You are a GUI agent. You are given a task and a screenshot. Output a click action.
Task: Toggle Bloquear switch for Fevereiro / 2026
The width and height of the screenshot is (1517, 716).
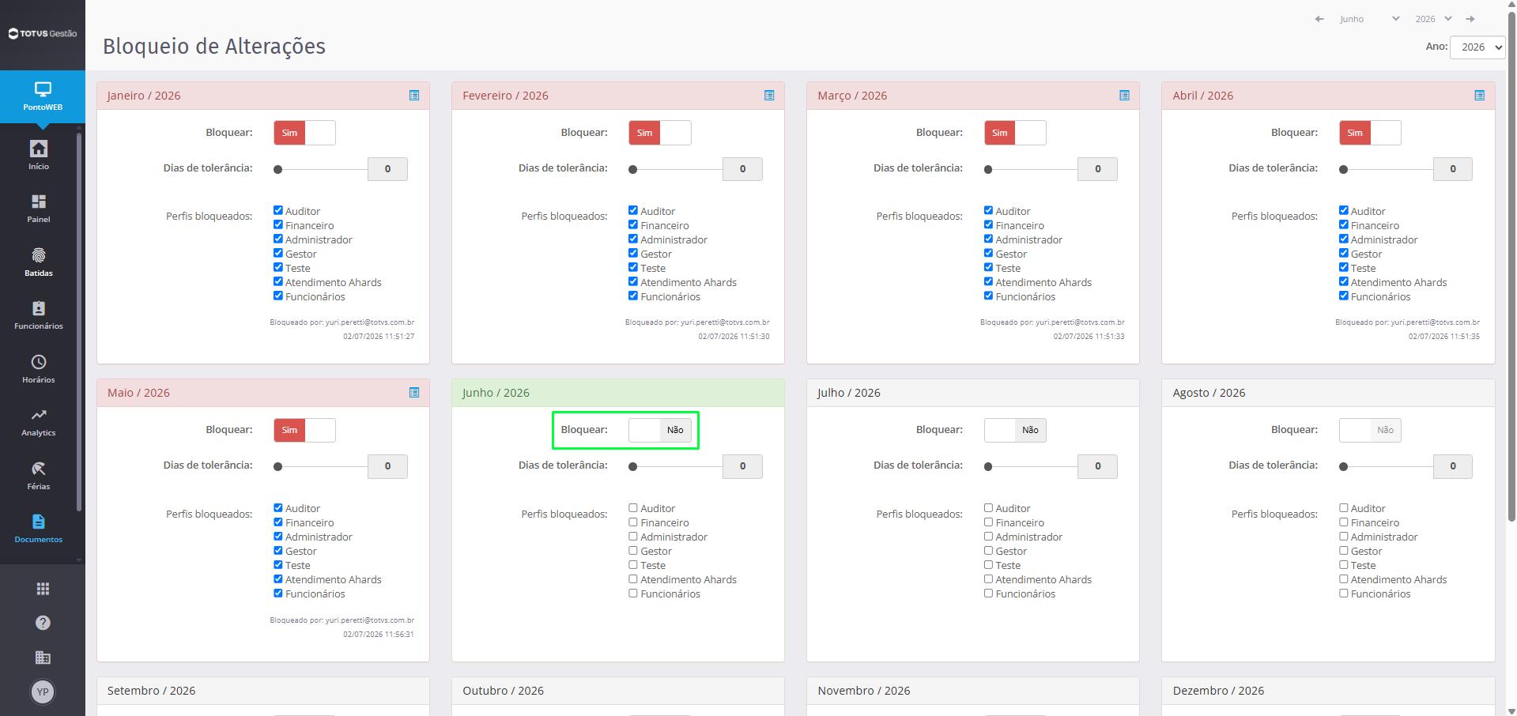point(659,133)
